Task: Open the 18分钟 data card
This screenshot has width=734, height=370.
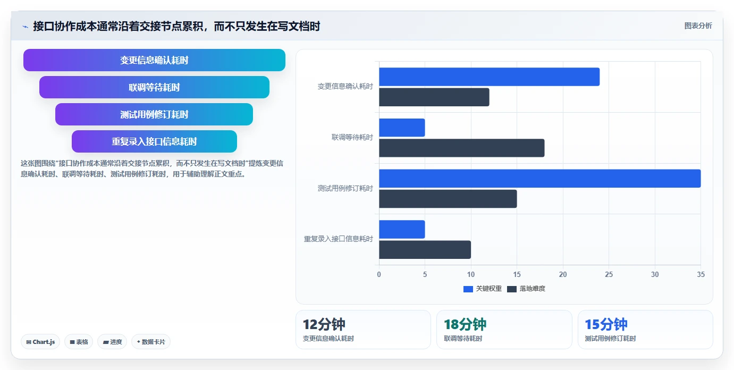Action: click(x=504, y=330)
